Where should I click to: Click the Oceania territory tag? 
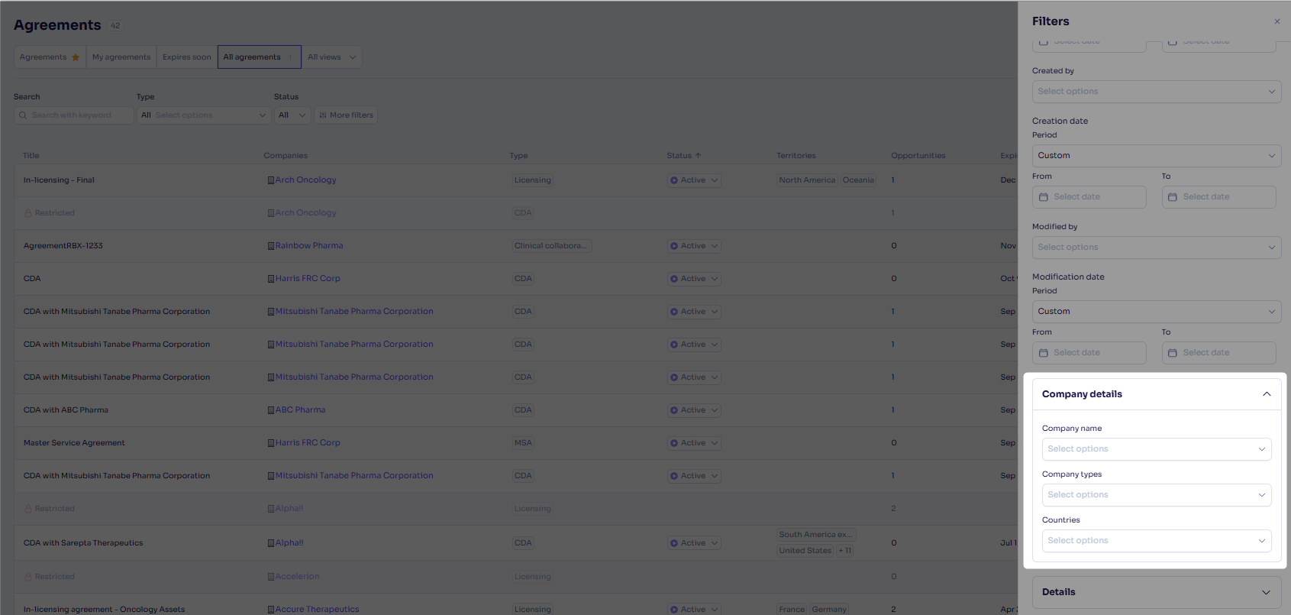pos(859,180)
